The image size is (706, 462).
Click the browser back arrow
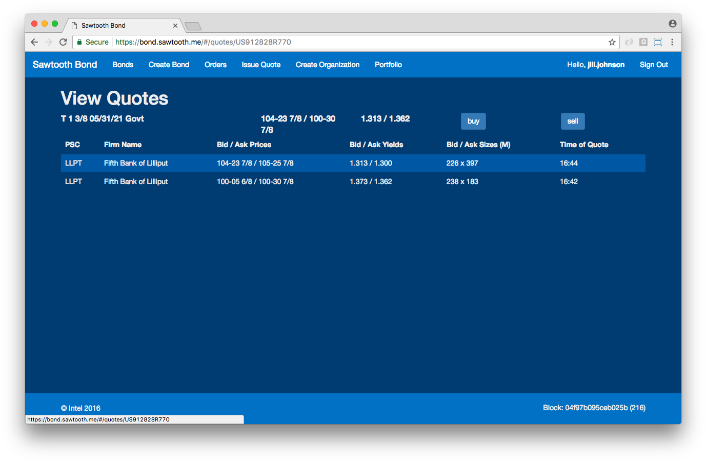[x=34, y=42]
